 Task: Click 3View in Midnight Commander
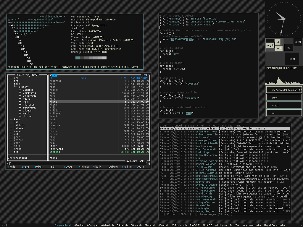click(x=38, y=167)
